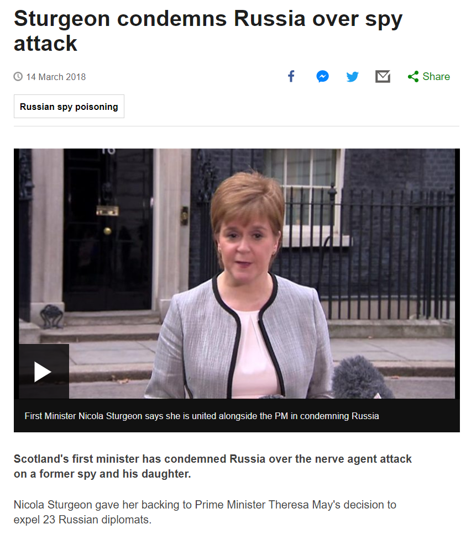This screenshot has height=540, width=466.
Task: Send the article via Messenger icon
Action: click(322, 76)
